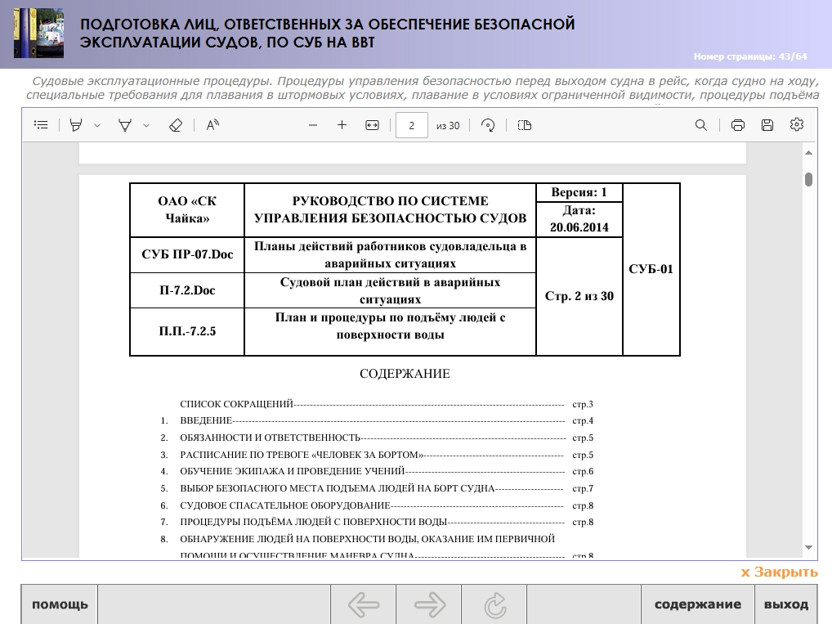Click the page number input field

(411, 125)
